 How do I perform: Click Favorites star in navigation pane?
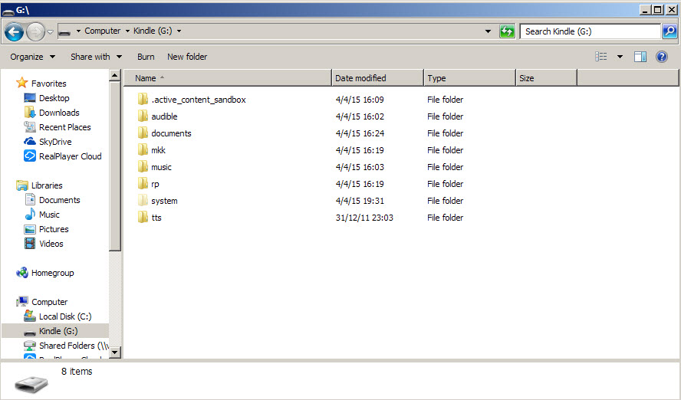pos(21,83)
